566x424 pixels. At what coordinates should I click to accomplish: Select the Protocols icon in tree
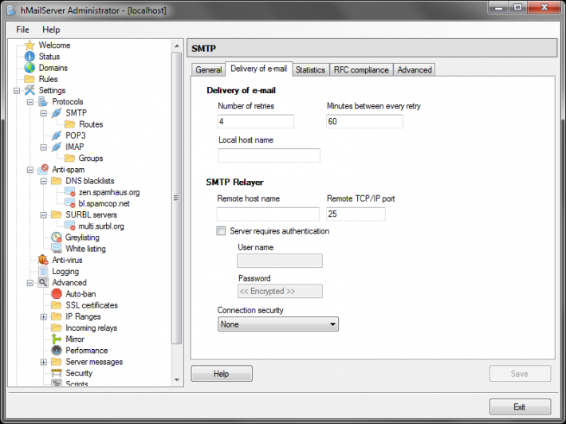(43, 102)
